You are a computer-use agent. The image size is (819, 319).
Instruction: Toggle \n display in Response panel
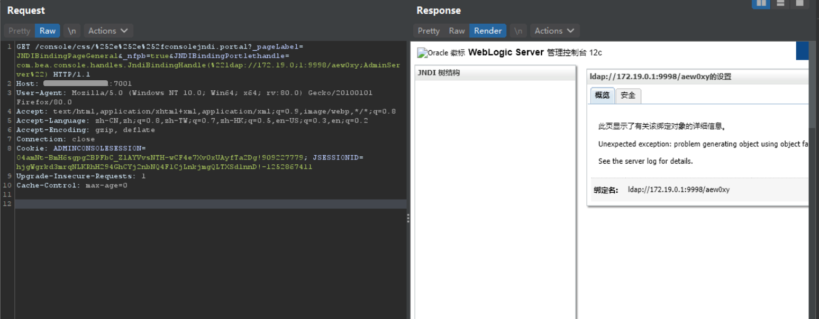pyautogui.click(x=518, y=31)
